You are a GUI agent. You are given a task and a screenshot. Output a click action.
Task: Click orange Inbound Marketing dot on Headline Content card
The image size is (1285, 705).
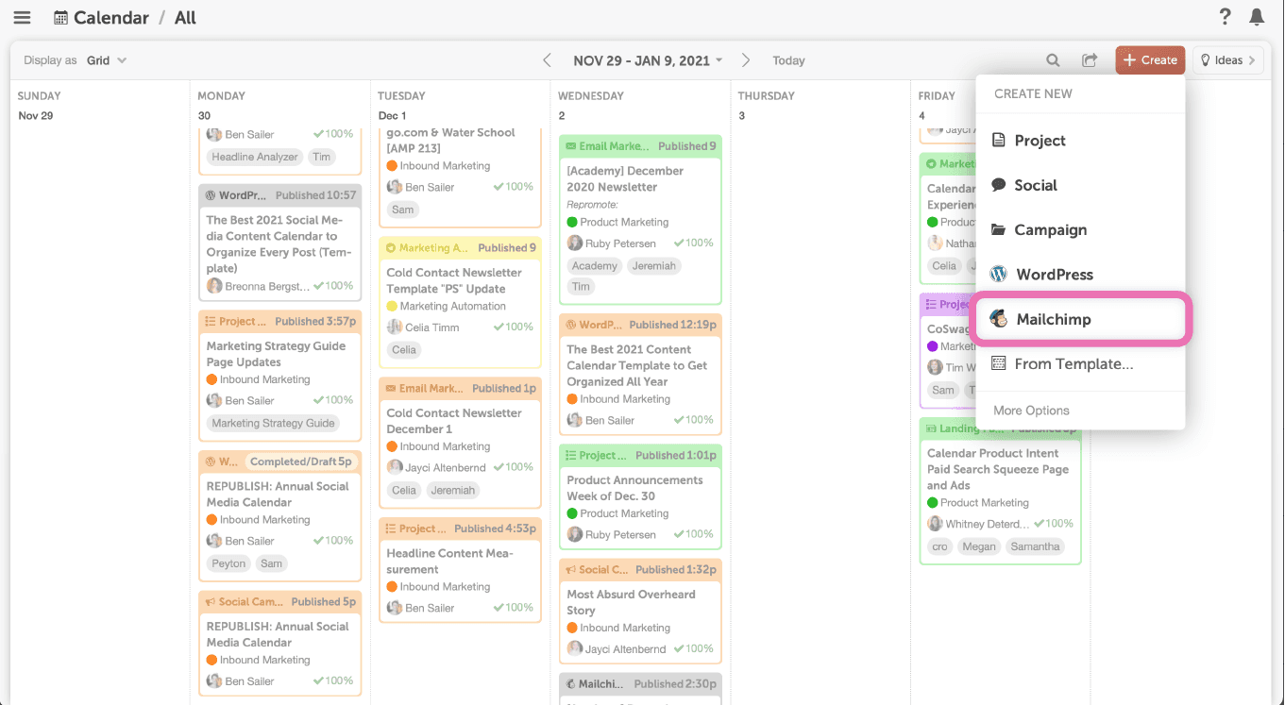coord(392,587)
